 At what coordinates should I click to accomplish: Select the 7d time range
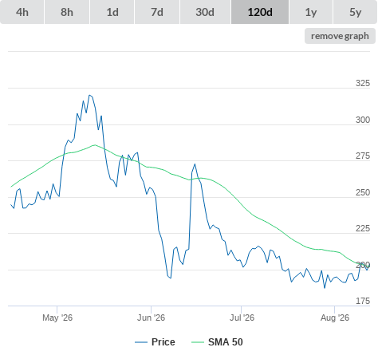tap(157, 12)
